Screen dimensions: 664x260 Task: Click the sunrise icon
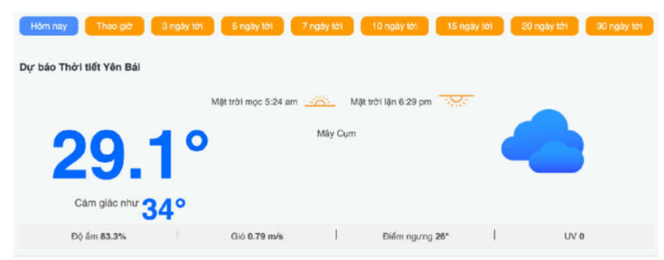320,101
